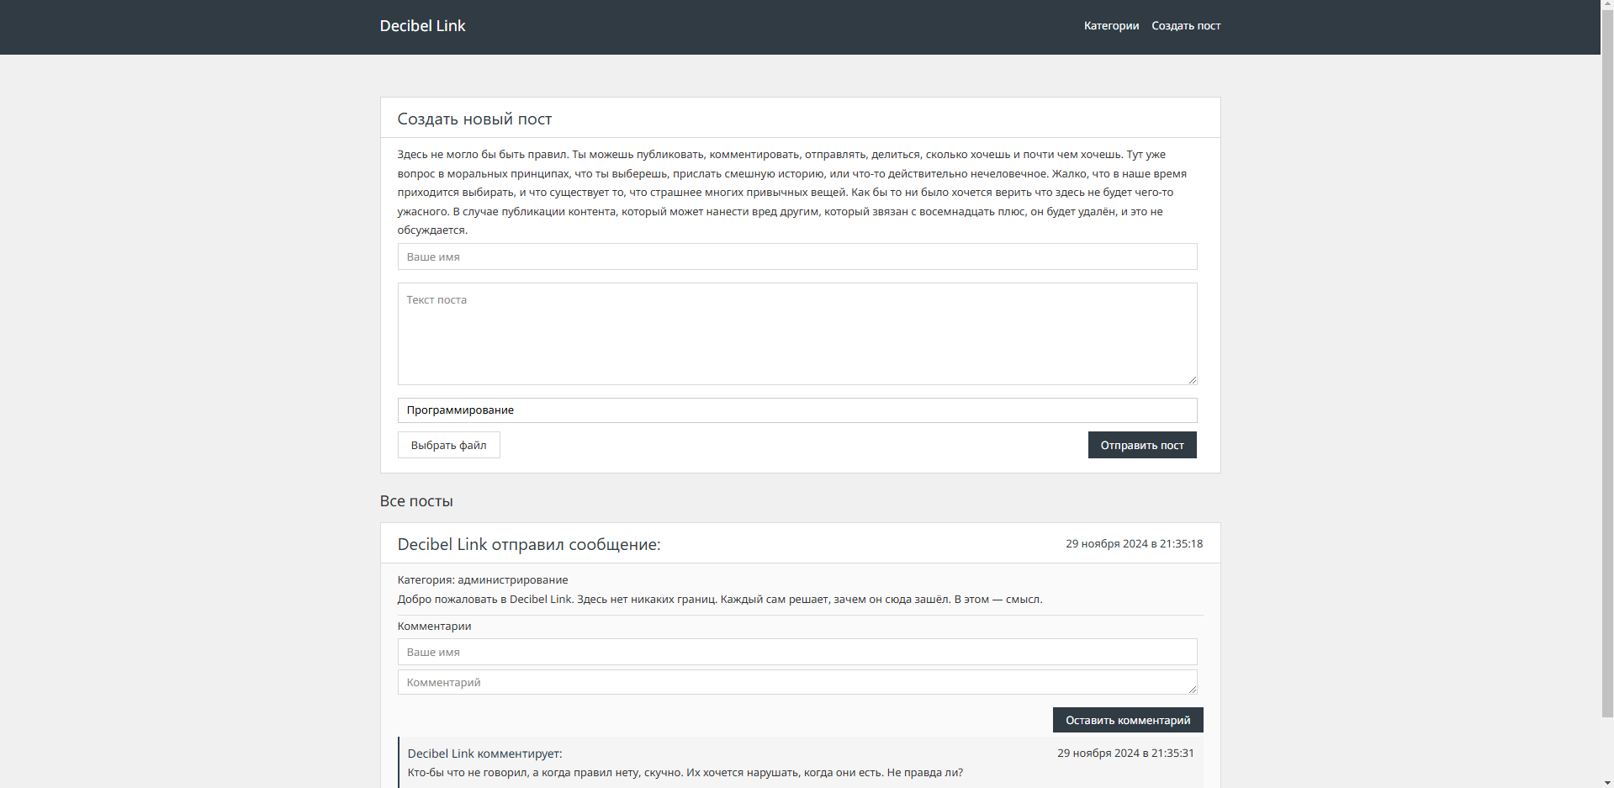Click into the Комментарий textarea
Screen dimensions: 1614x788
796,682
